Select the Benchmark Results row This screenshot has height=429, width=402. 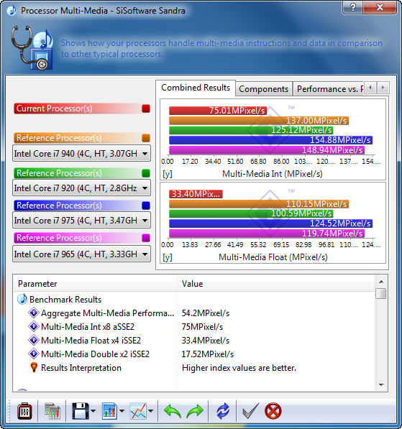coord(193,300)
